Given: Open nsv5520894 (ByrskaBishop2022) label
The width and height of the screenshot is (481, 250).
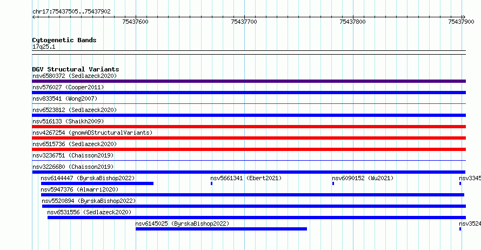Looking at the screenshot, I should 89,201.
